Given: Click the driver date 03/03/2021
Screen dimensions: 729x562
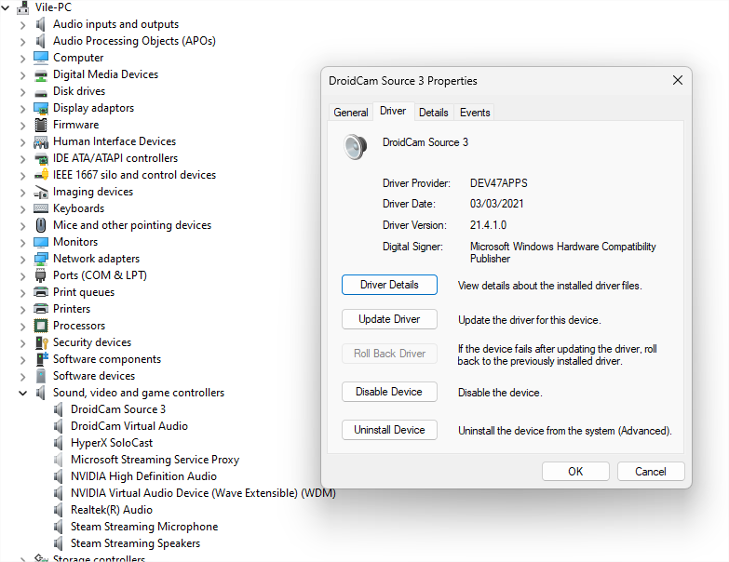Looking at the screenshot, I should (496, 204).
